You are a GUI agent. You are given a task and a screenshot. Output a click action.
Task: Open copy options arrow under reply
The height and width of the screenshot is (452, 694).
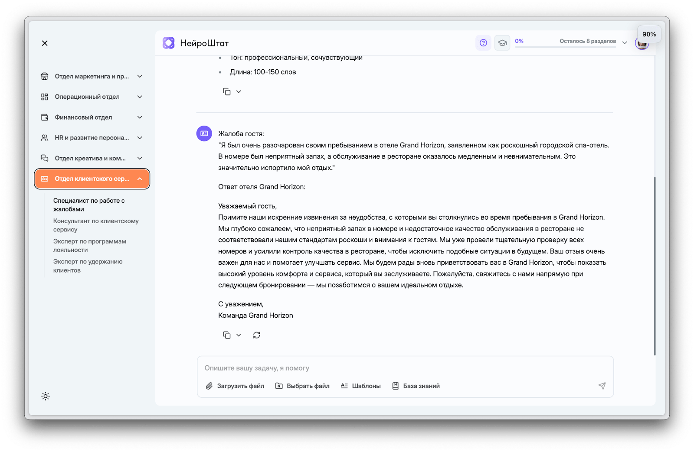(239, 335)
